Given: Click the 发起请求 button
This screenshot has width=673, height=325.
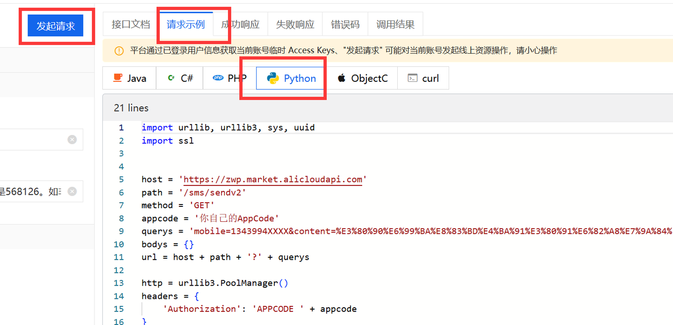Looking at the screenshot, I should click(56, 26).
